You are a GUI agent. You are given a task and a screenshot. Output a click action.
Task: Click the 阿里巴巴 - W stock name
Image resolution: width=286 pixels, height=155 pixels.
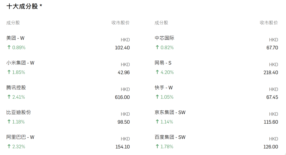pyautogui.click(x=20, y=137)
